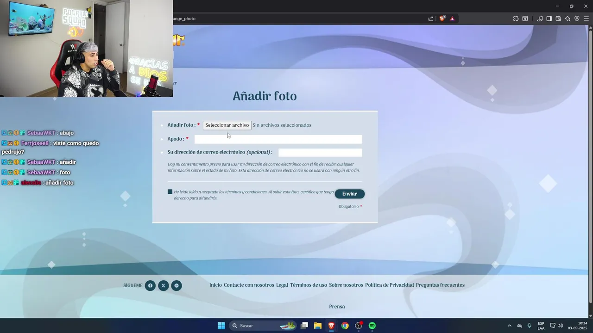Viewport: 593px width, 333px height.
Task: Click the X (Twitter) follow icon
Action: [x=163, y=286]
